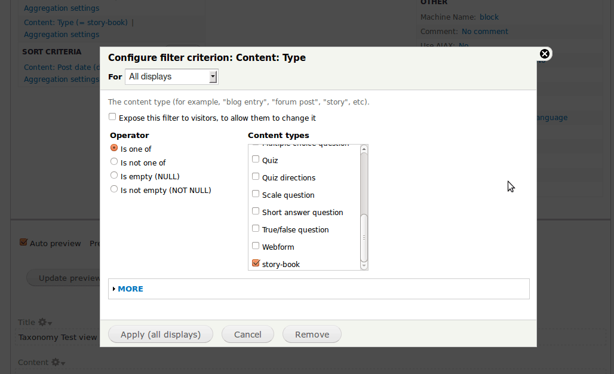Check the Quiz content type
The width and height of the screenshot is (614, 374).
point(256,159)
